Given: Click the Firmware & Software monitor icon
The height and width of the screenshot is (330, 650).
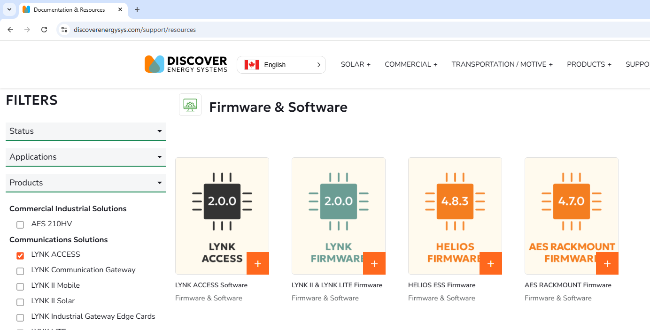Looking at the screenshot, I should click(190, 104).
